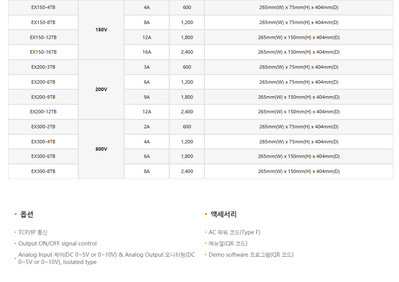399x282 pixels.
Task: Click the 16A current value cell
Action: pos(147,52)
